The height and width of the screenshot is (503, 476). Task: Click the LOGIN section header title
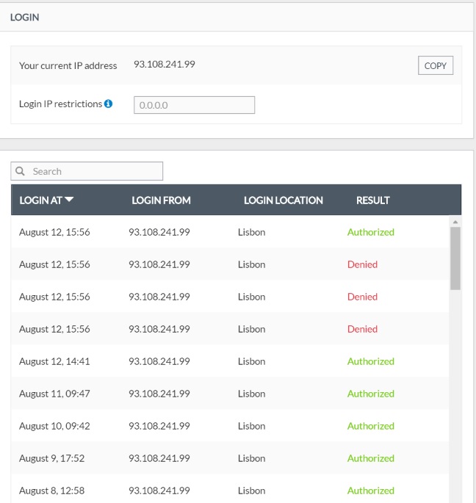[25, 17]
